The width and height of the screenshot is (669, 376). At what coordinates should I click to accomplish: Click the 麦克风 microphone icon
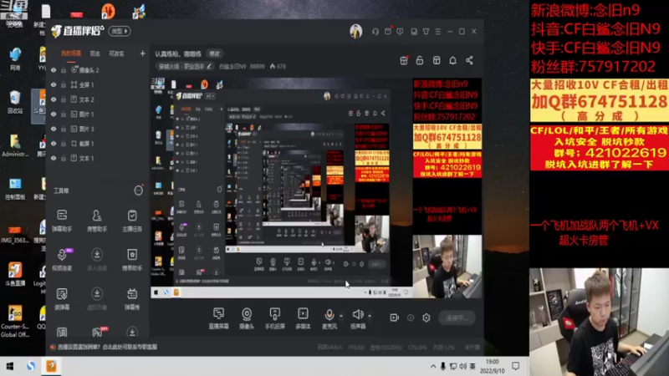pyautogui.click(x=329, y=315)
